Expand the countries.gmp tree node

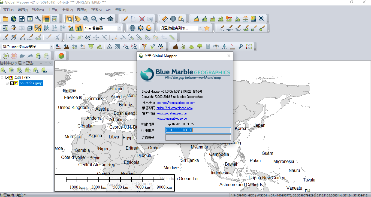tap(7, 83)
